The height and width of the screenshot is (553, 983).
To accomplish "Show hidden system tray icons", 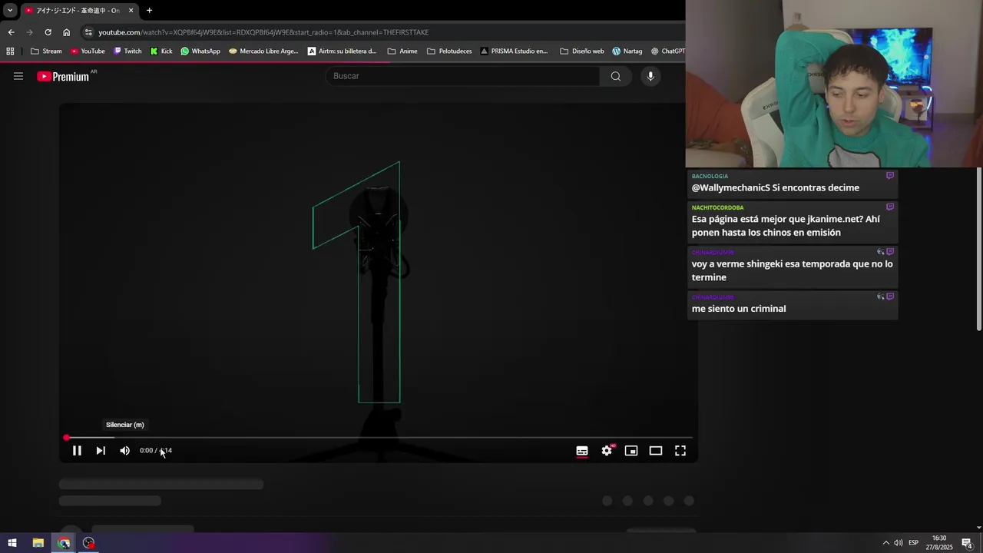I will pyautogui.click(x=885, y=543).
